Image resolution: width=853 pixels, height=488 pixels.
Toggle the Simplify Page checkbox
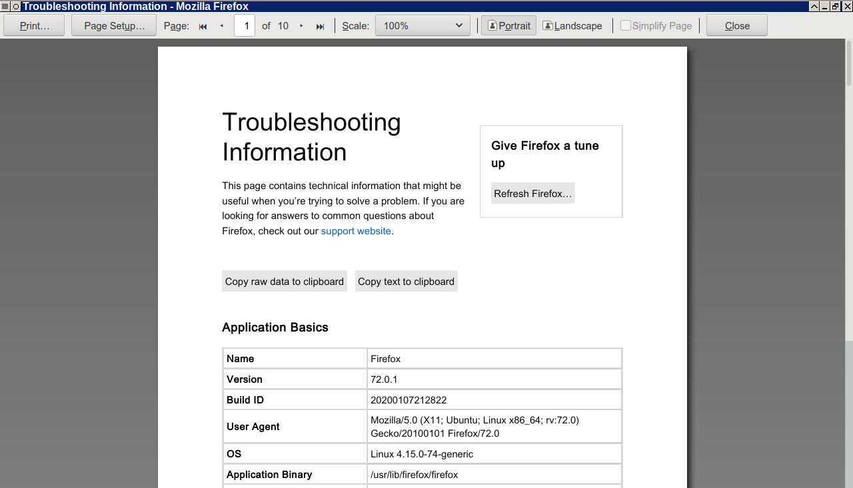[626, 26]
